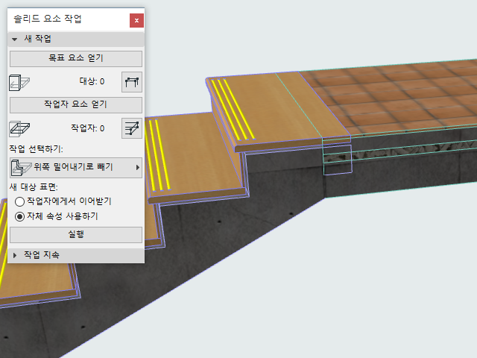Close the 솔리드 요소 작업 palette
This screenshot has height=358, width=477.
point(136,20)
